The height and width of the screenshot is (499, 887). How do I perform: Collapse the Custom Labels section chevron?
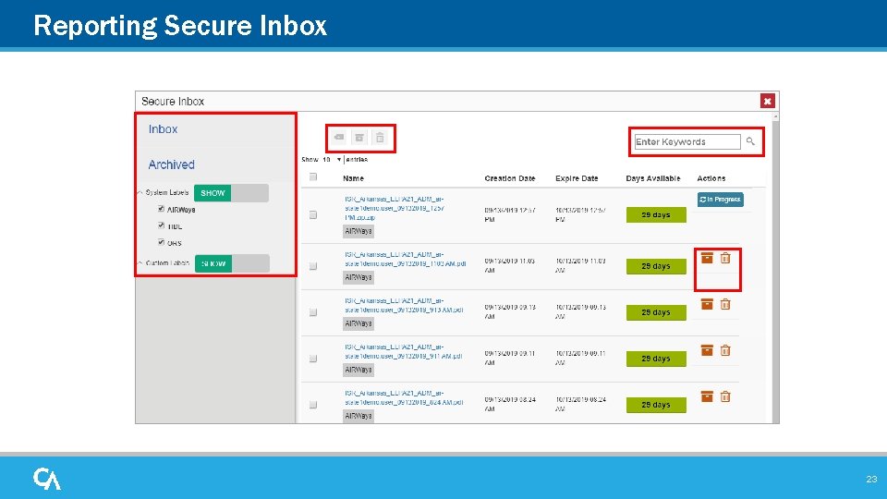click(x=140, y=263)
